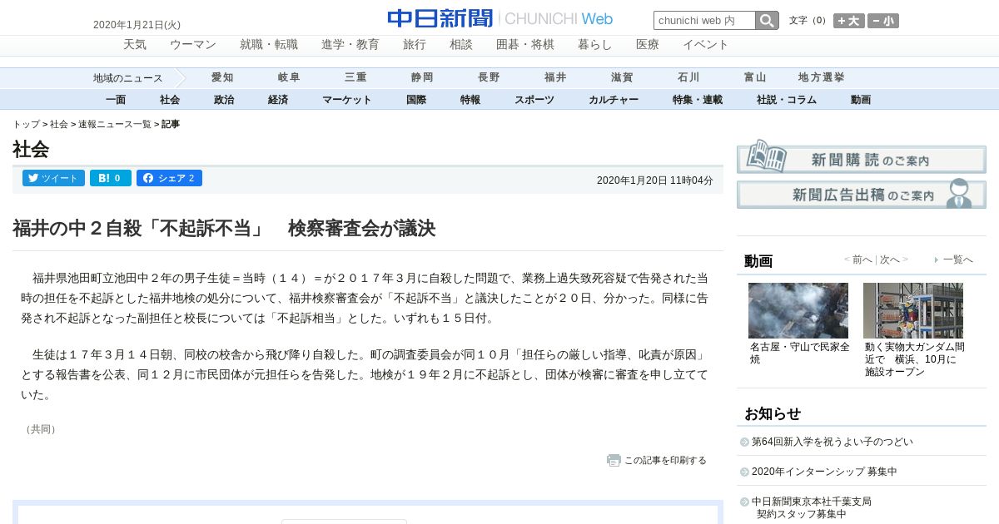The height and width of the screenshot is (524, 999).
Task: Increase font size with 大 button
Action: coord(849,21)
